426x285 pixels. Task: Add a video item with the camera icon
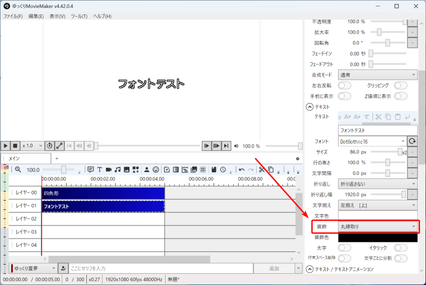pos(109,169)
